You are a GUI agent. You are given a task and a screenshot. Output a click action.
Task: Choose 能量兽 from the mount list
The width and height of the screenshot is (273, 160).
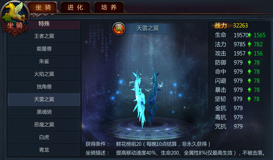tap(44, 49)
